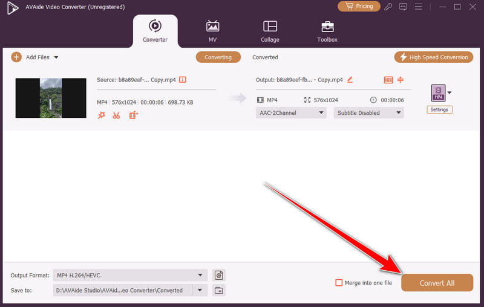Show source file info icon
The image size is (484, 307).
tap(183, 80)
